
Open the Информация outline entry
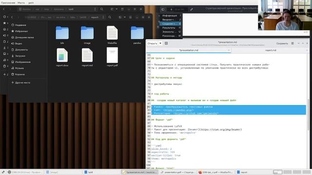coord(171,16)
